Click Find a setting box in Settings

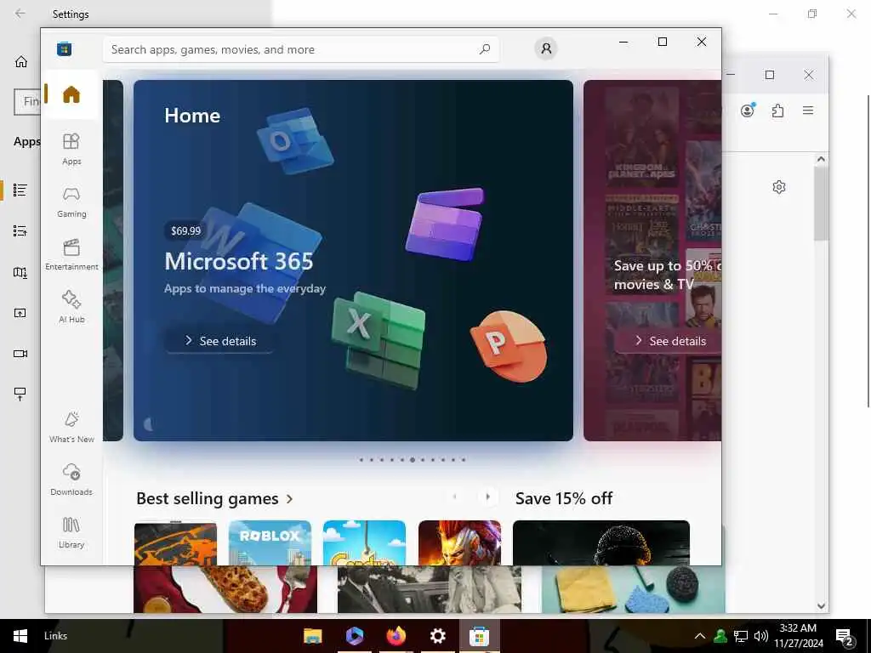[27, 102]
